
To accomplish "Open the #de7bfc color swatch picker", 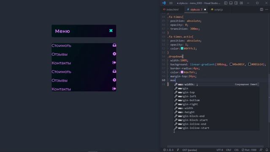I will (x=182, y=72).
